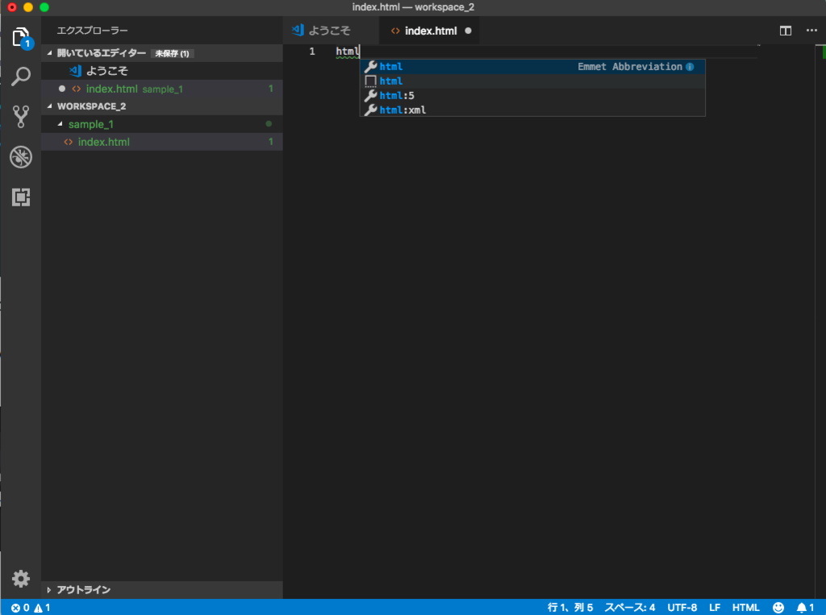
Task: Choose the html:xml suggestion
Action: (532, 110)
